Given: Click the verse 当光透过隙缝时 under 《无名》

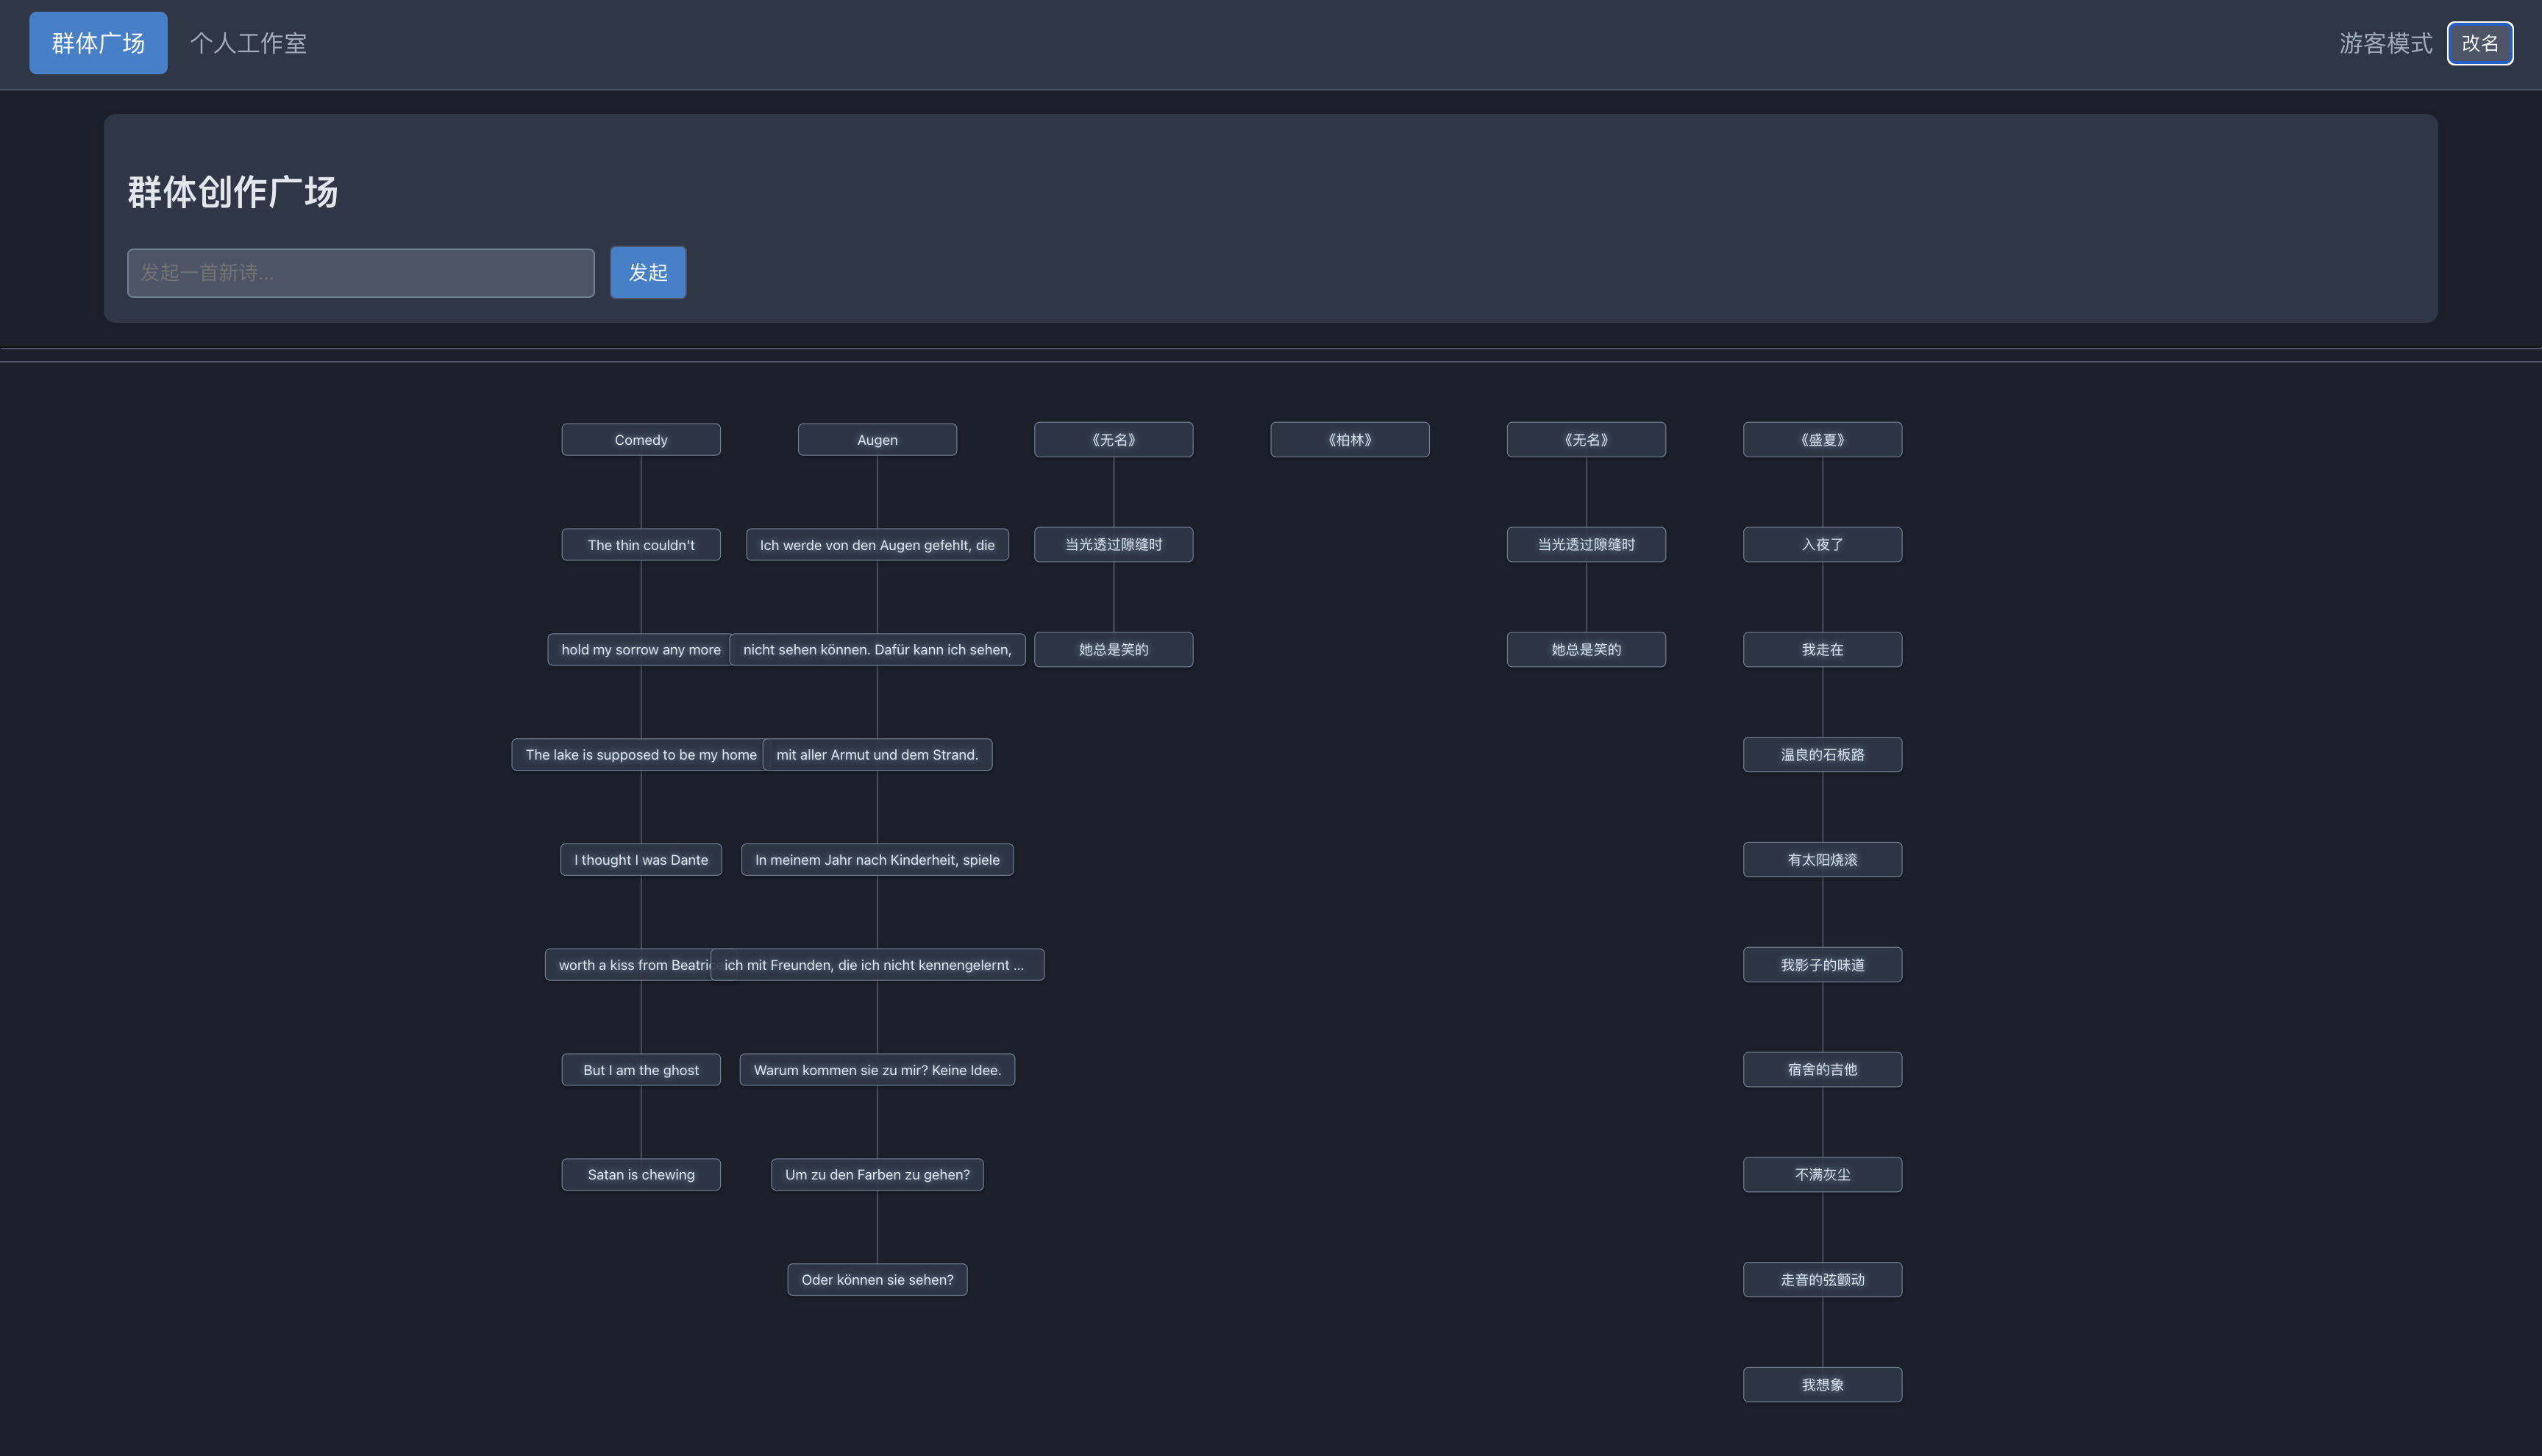Looking at the screenshot, I should [1113, 544].
